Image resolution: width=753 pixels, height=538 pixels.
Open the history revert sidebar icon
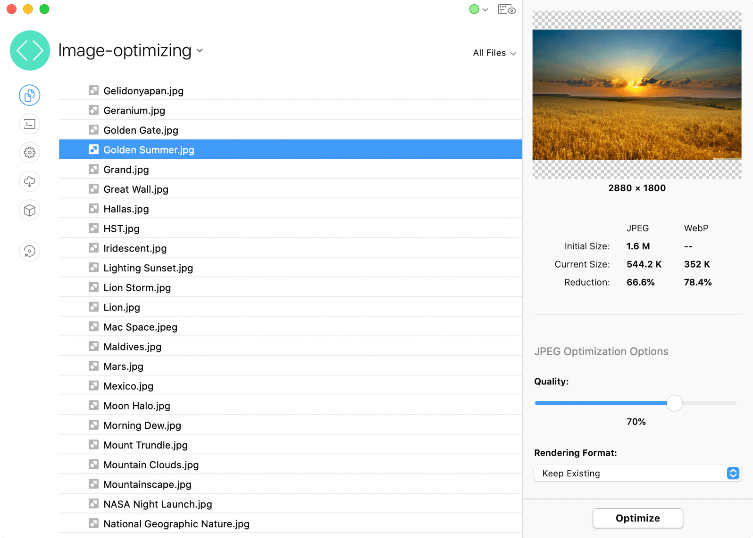tap(30, 251)
